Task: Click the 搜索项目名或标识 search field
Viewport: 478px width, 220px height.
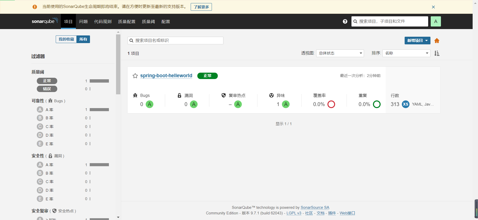Action: click(x=175, y=41)
